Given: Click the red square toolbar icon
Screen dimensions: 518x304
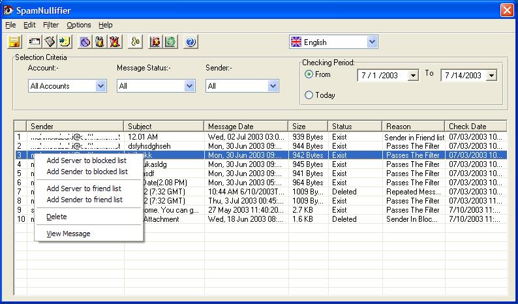Looking at the screenshot, I should 155,42.
